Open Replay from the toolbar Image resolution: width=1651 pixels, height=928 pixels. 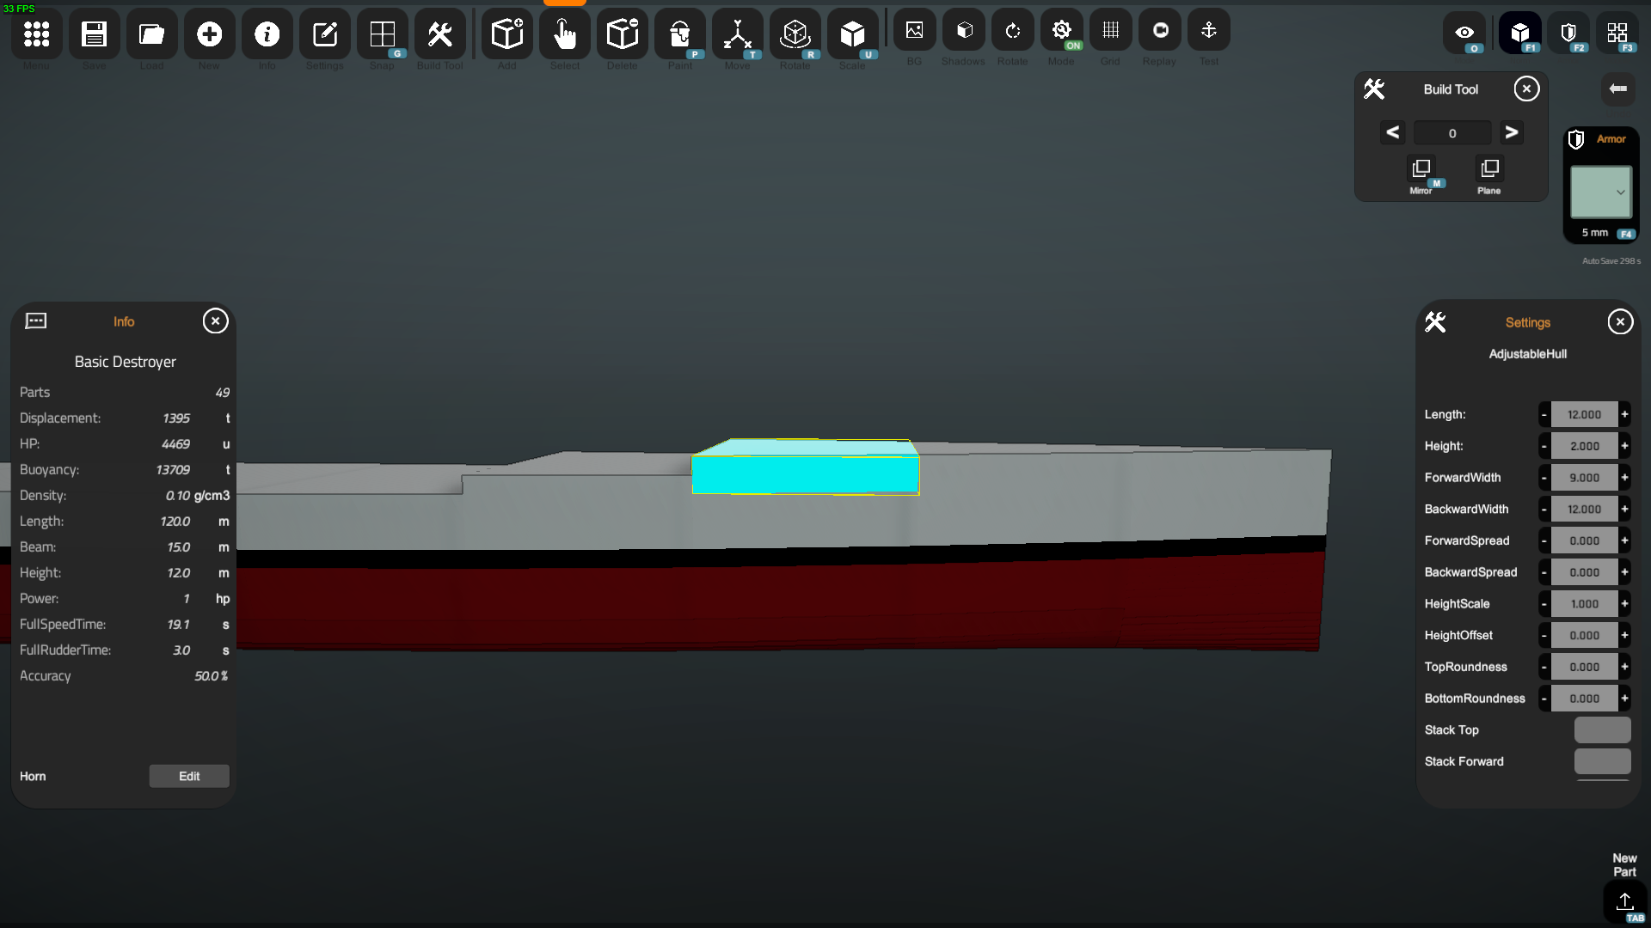click(1159, 32)
